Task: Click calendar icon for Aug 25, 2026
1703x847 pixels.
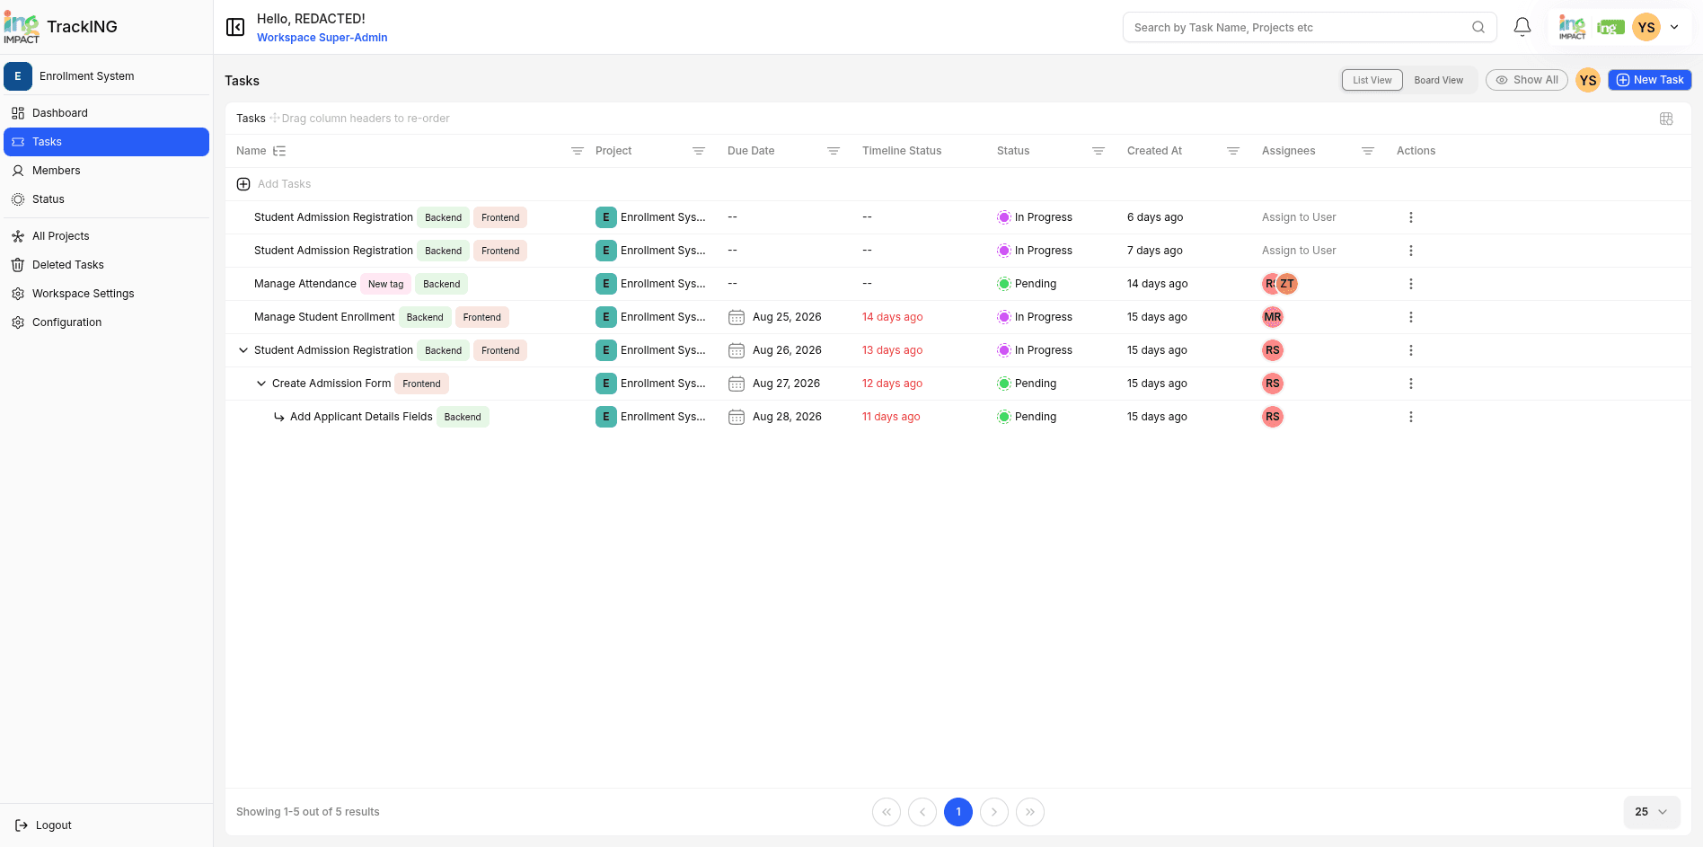Action: tap(737, 317)
